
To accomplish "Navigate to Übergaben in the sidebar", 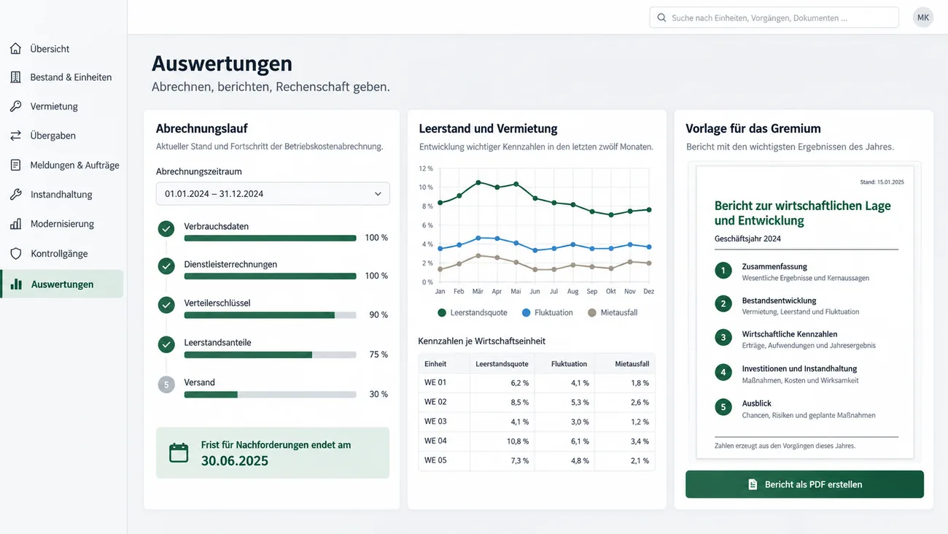I will [x=62, y=136].
